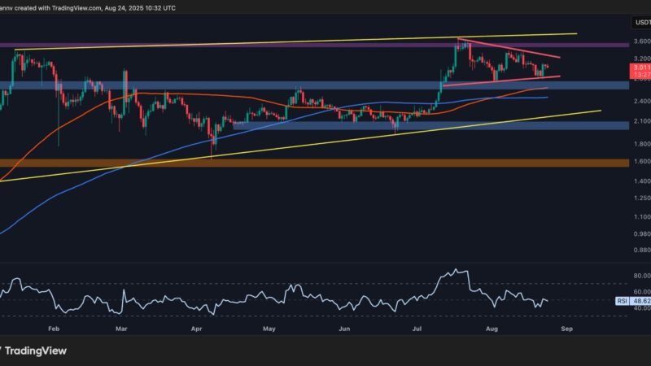Click the 3.200 price axis label

pos(642,59)
